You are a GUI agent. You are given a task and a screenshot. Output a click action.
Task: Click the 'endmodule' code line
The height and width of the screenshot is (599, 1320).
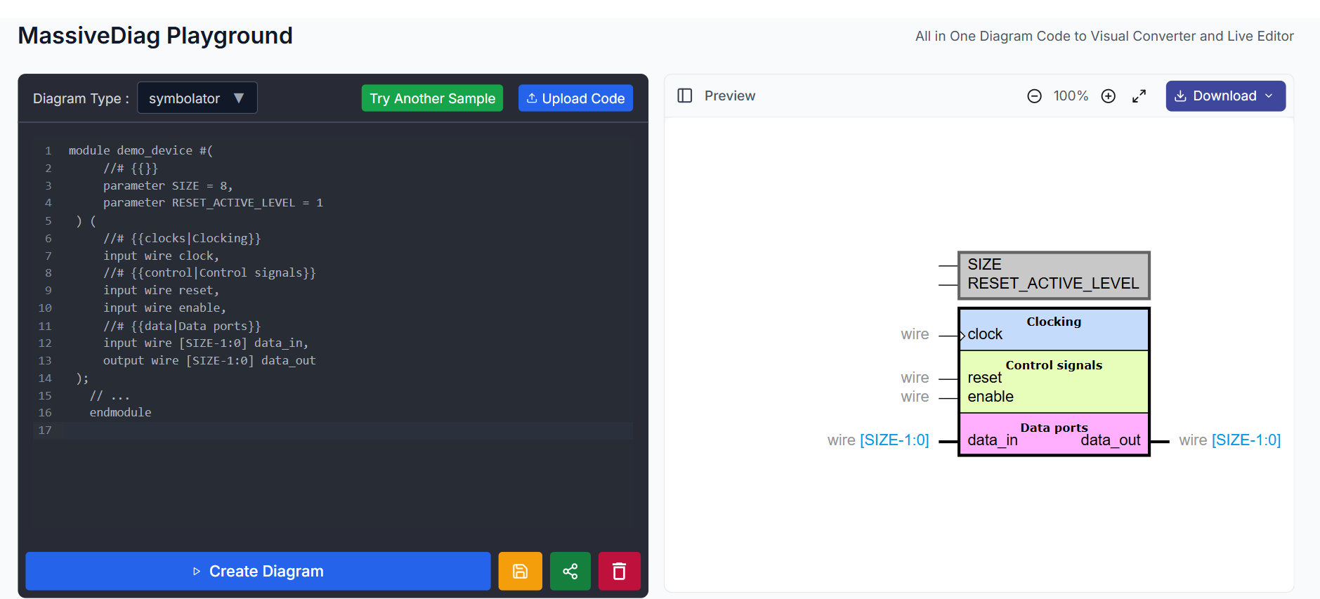(120, 412)
